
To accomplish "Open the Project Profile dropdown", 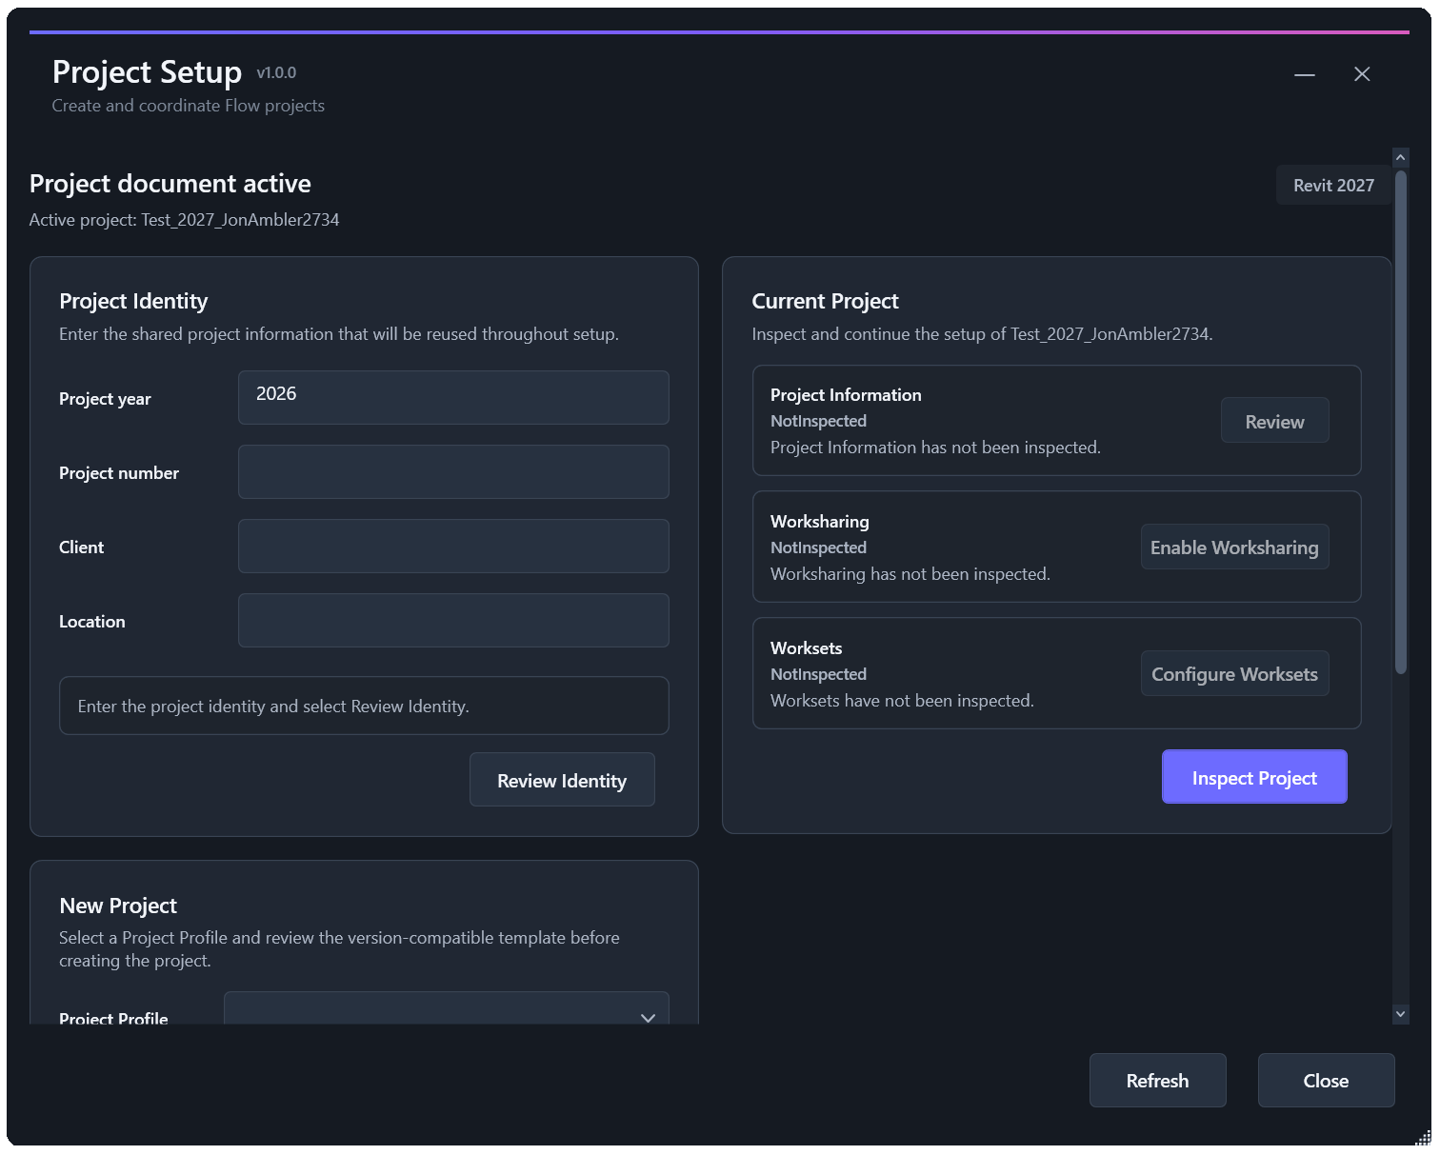I will pos(447,1008).
